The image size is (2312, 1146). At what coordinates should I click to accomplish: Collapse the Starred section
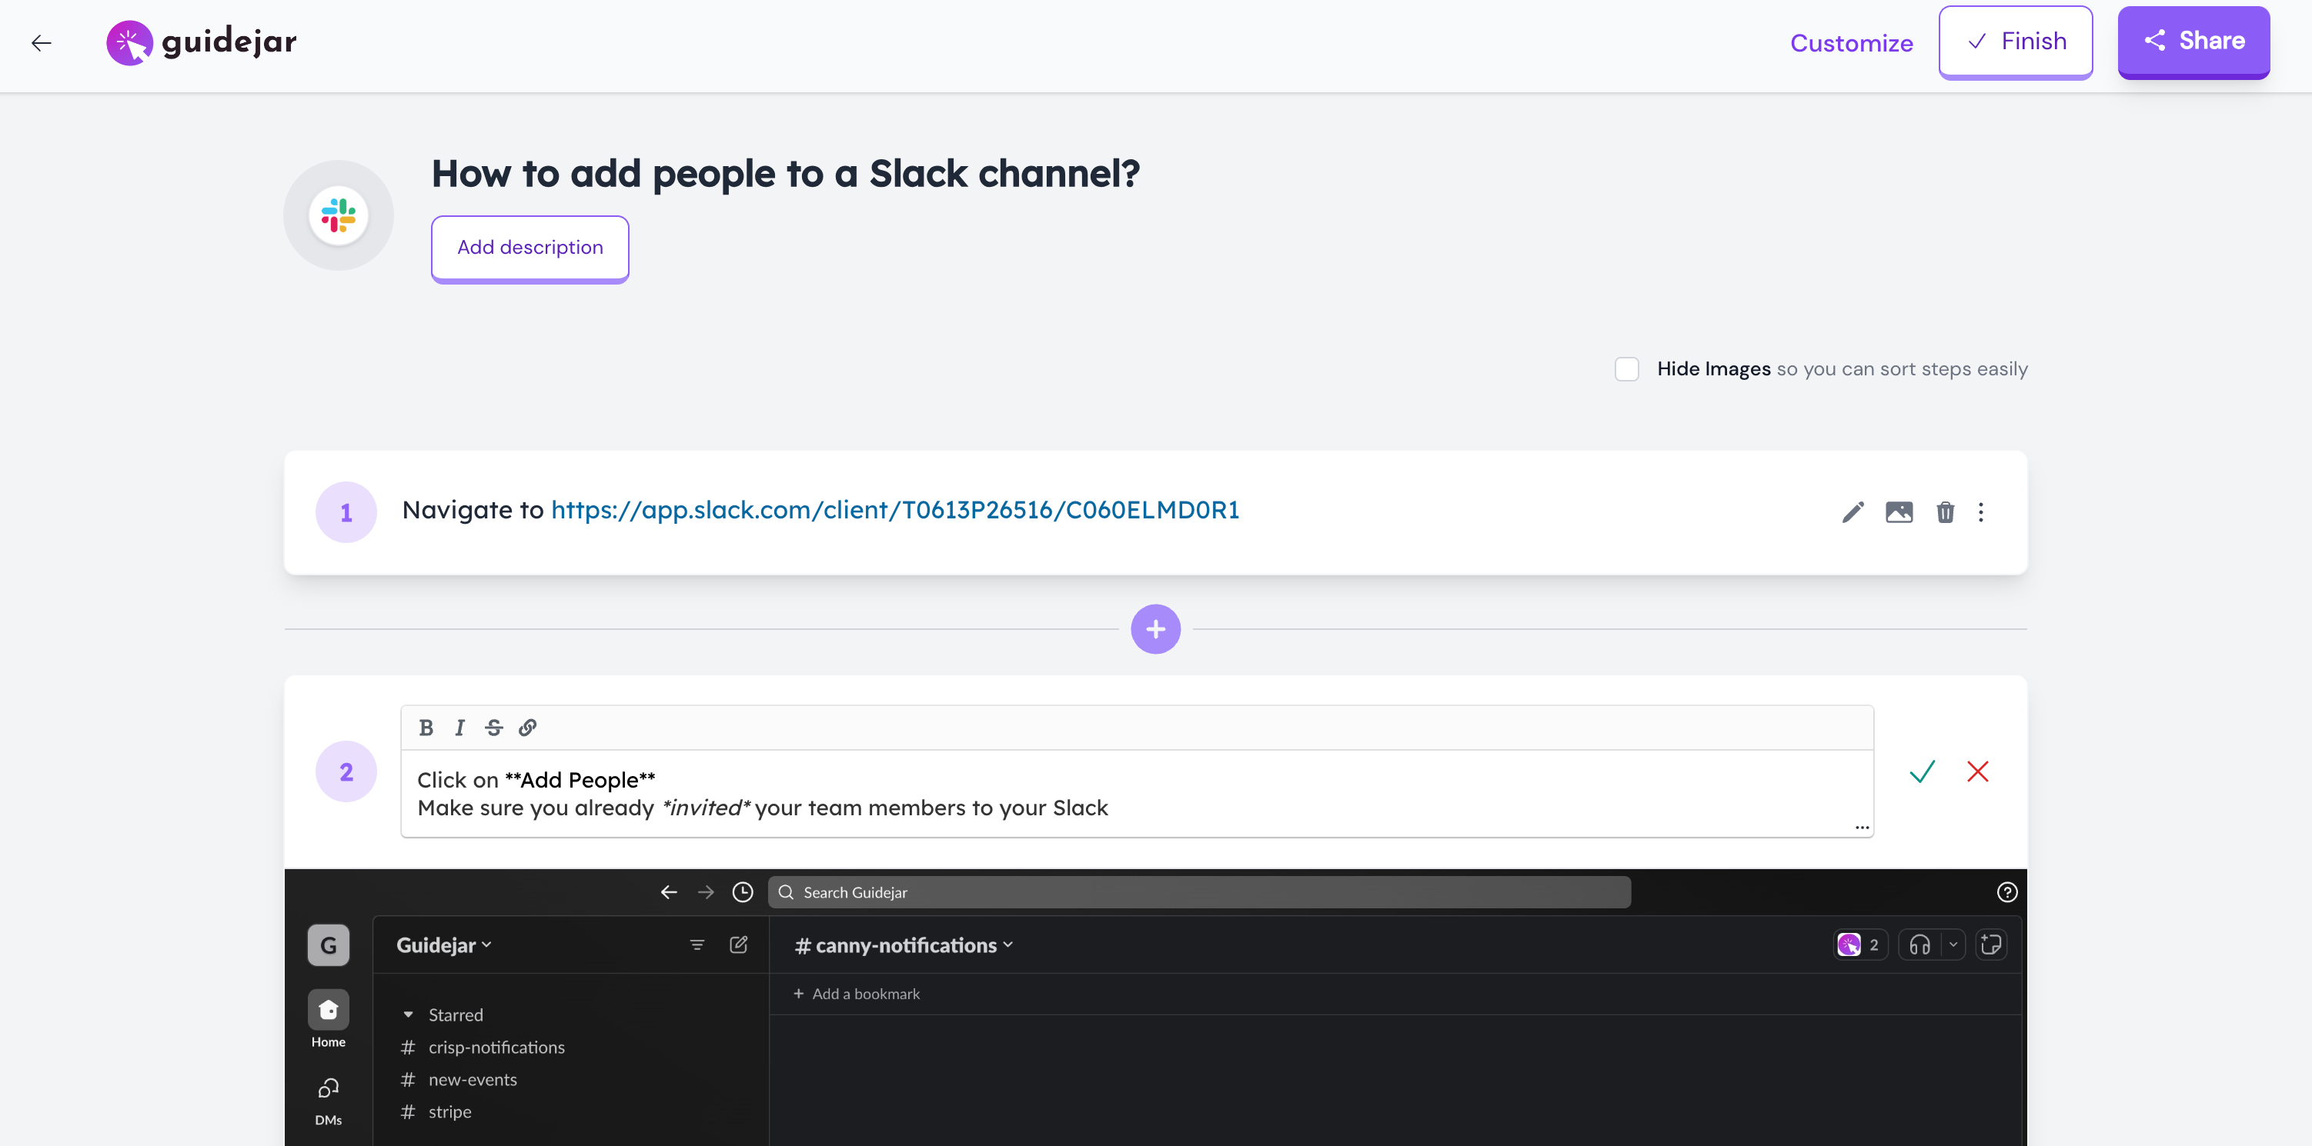(x=407, y=1014)
